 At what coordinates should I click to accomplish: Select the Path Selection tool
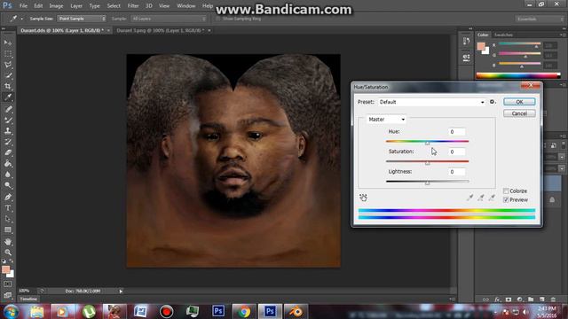pyautogui.click(x=8, y=219)
